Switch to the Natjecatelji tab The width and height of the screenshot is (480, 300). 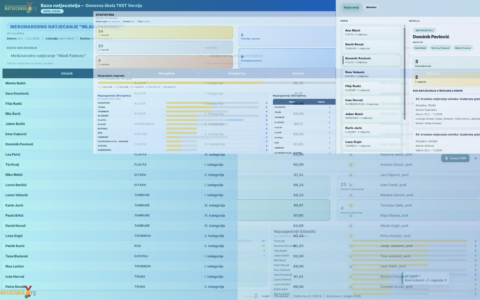click(x=351, y=7)
